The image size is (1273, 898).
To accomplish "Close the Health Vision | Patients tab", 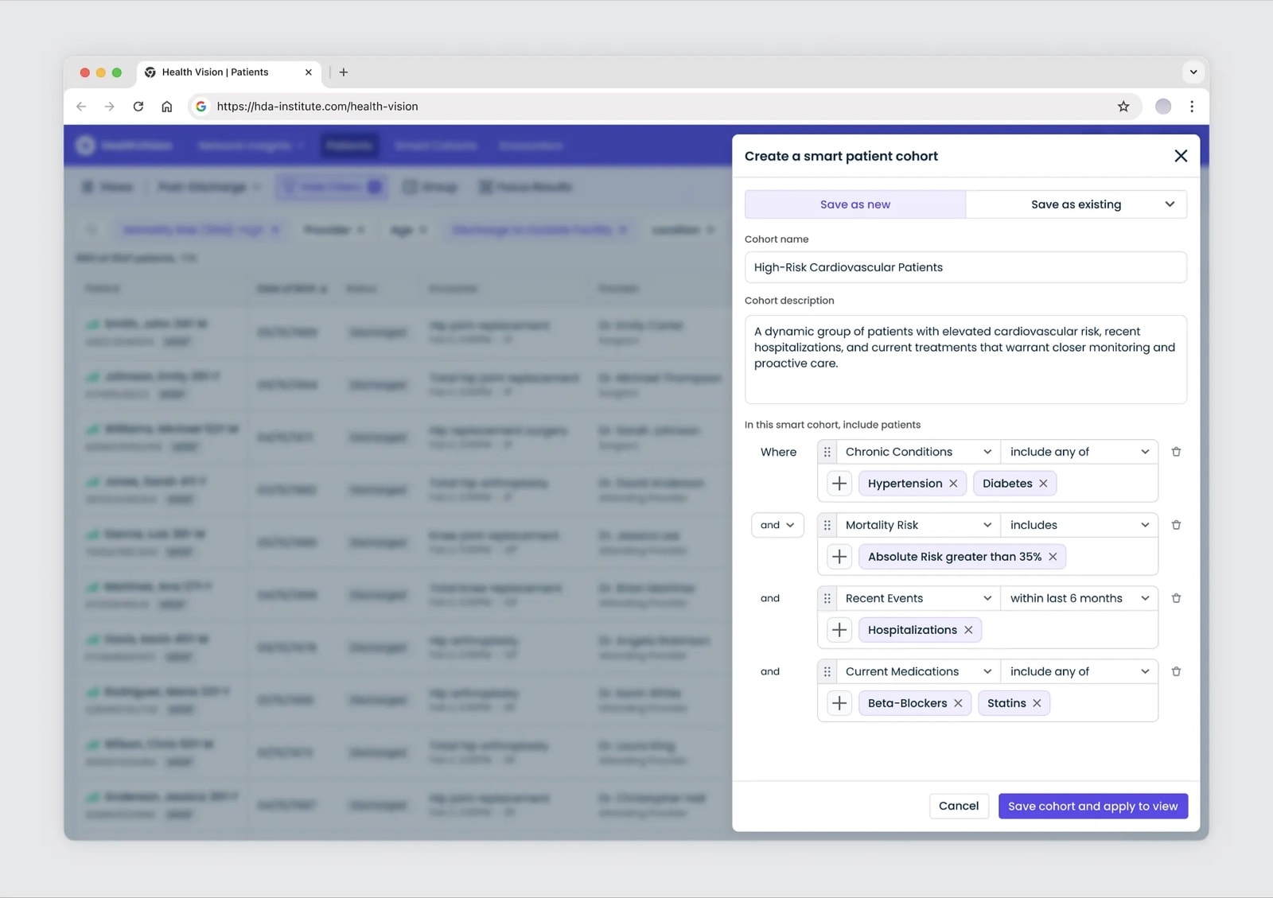I will pyautogui.click(x=309, y=72).
